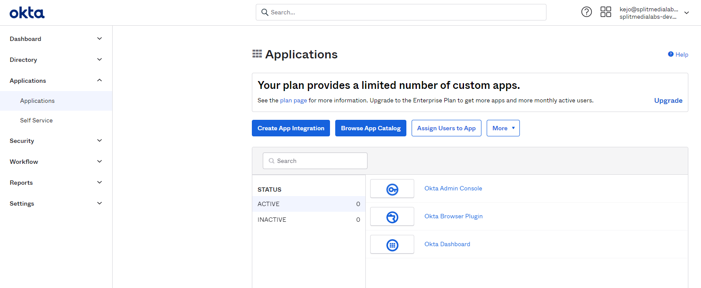Click magnifier icon in applications list search
This screenshot has height=288, width=701.
(271, 161)
